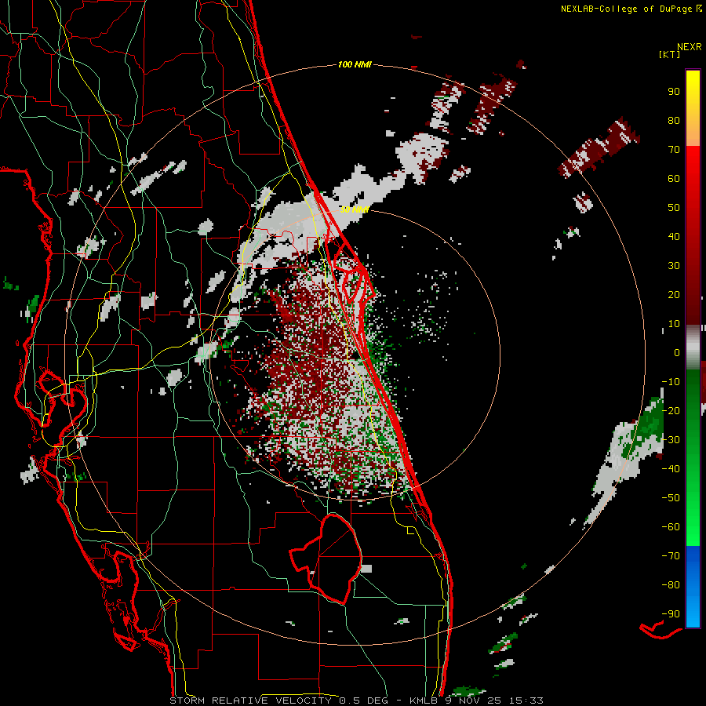Screen dimensions: 706x706
Task: Click the 100 NMI range ring label
Action: [x=355, y=65]
